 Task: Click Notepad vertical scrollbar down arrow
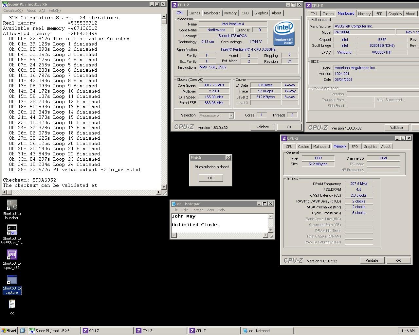(x=270, y=230)
